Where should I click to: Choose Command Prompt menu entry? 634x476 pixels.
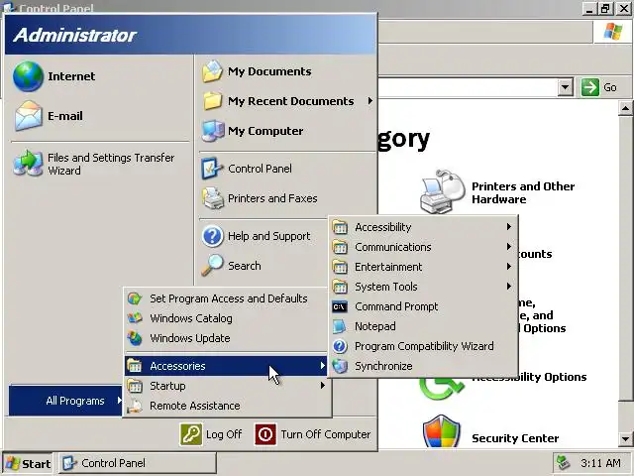point(423,306)
